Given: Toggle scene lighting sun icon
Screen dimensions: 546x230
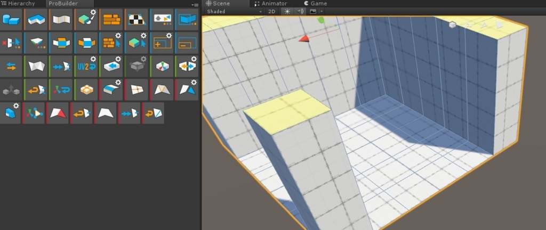Looking at the screenshot, I should [x=287, y=11].
